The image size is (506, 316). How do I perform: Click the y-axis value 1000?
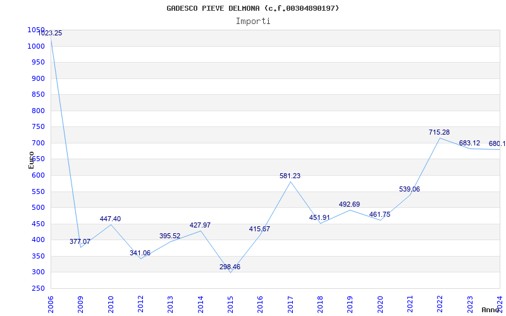36,46
